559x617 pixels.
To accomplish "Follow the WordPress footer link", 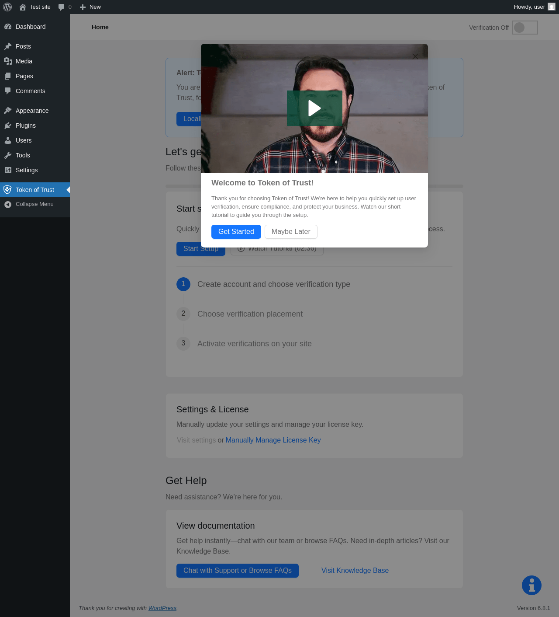I will pos(162,608).
